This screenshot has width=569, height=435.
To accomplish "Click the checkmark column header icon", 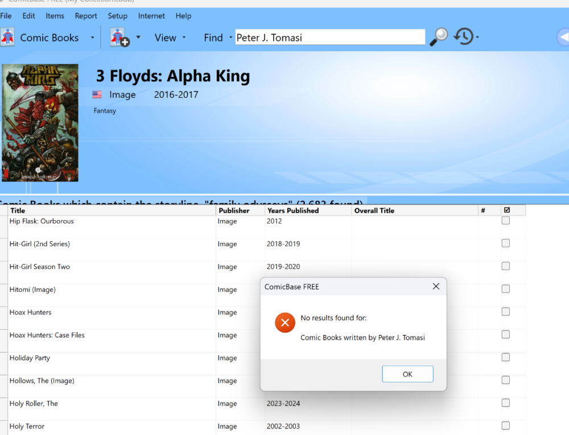I will pos(507,210).
